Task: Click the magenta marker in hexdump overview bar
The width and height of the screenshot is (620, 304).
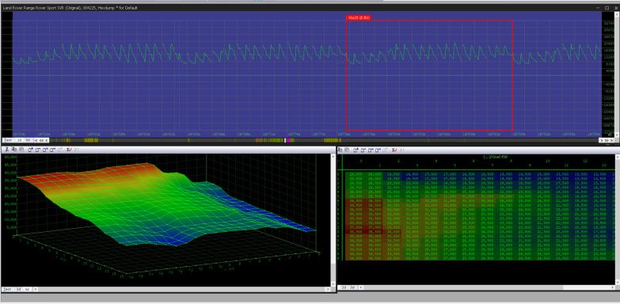Action: coord(288,140)
